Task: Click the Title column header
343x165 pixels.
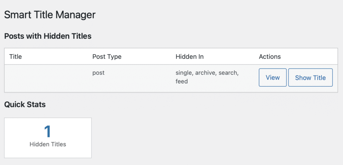Action: [15, 57]
